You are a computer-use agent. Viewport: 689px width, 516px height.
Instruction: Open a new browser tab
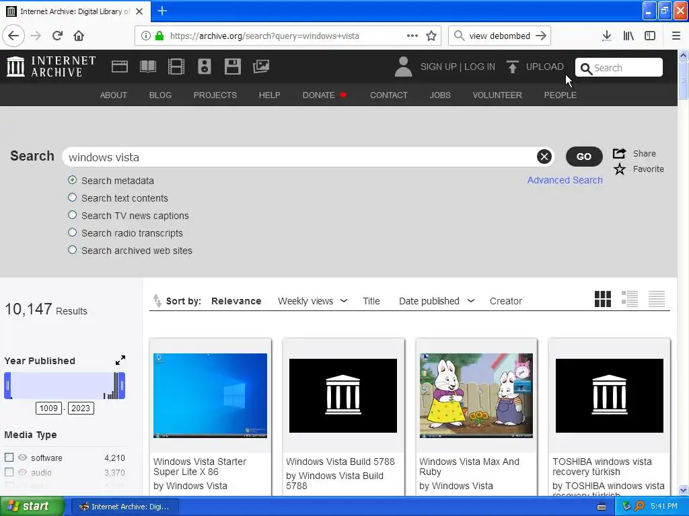[162, 11]
